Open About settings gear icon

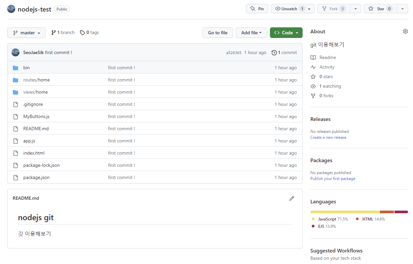(x=405, y=31)
